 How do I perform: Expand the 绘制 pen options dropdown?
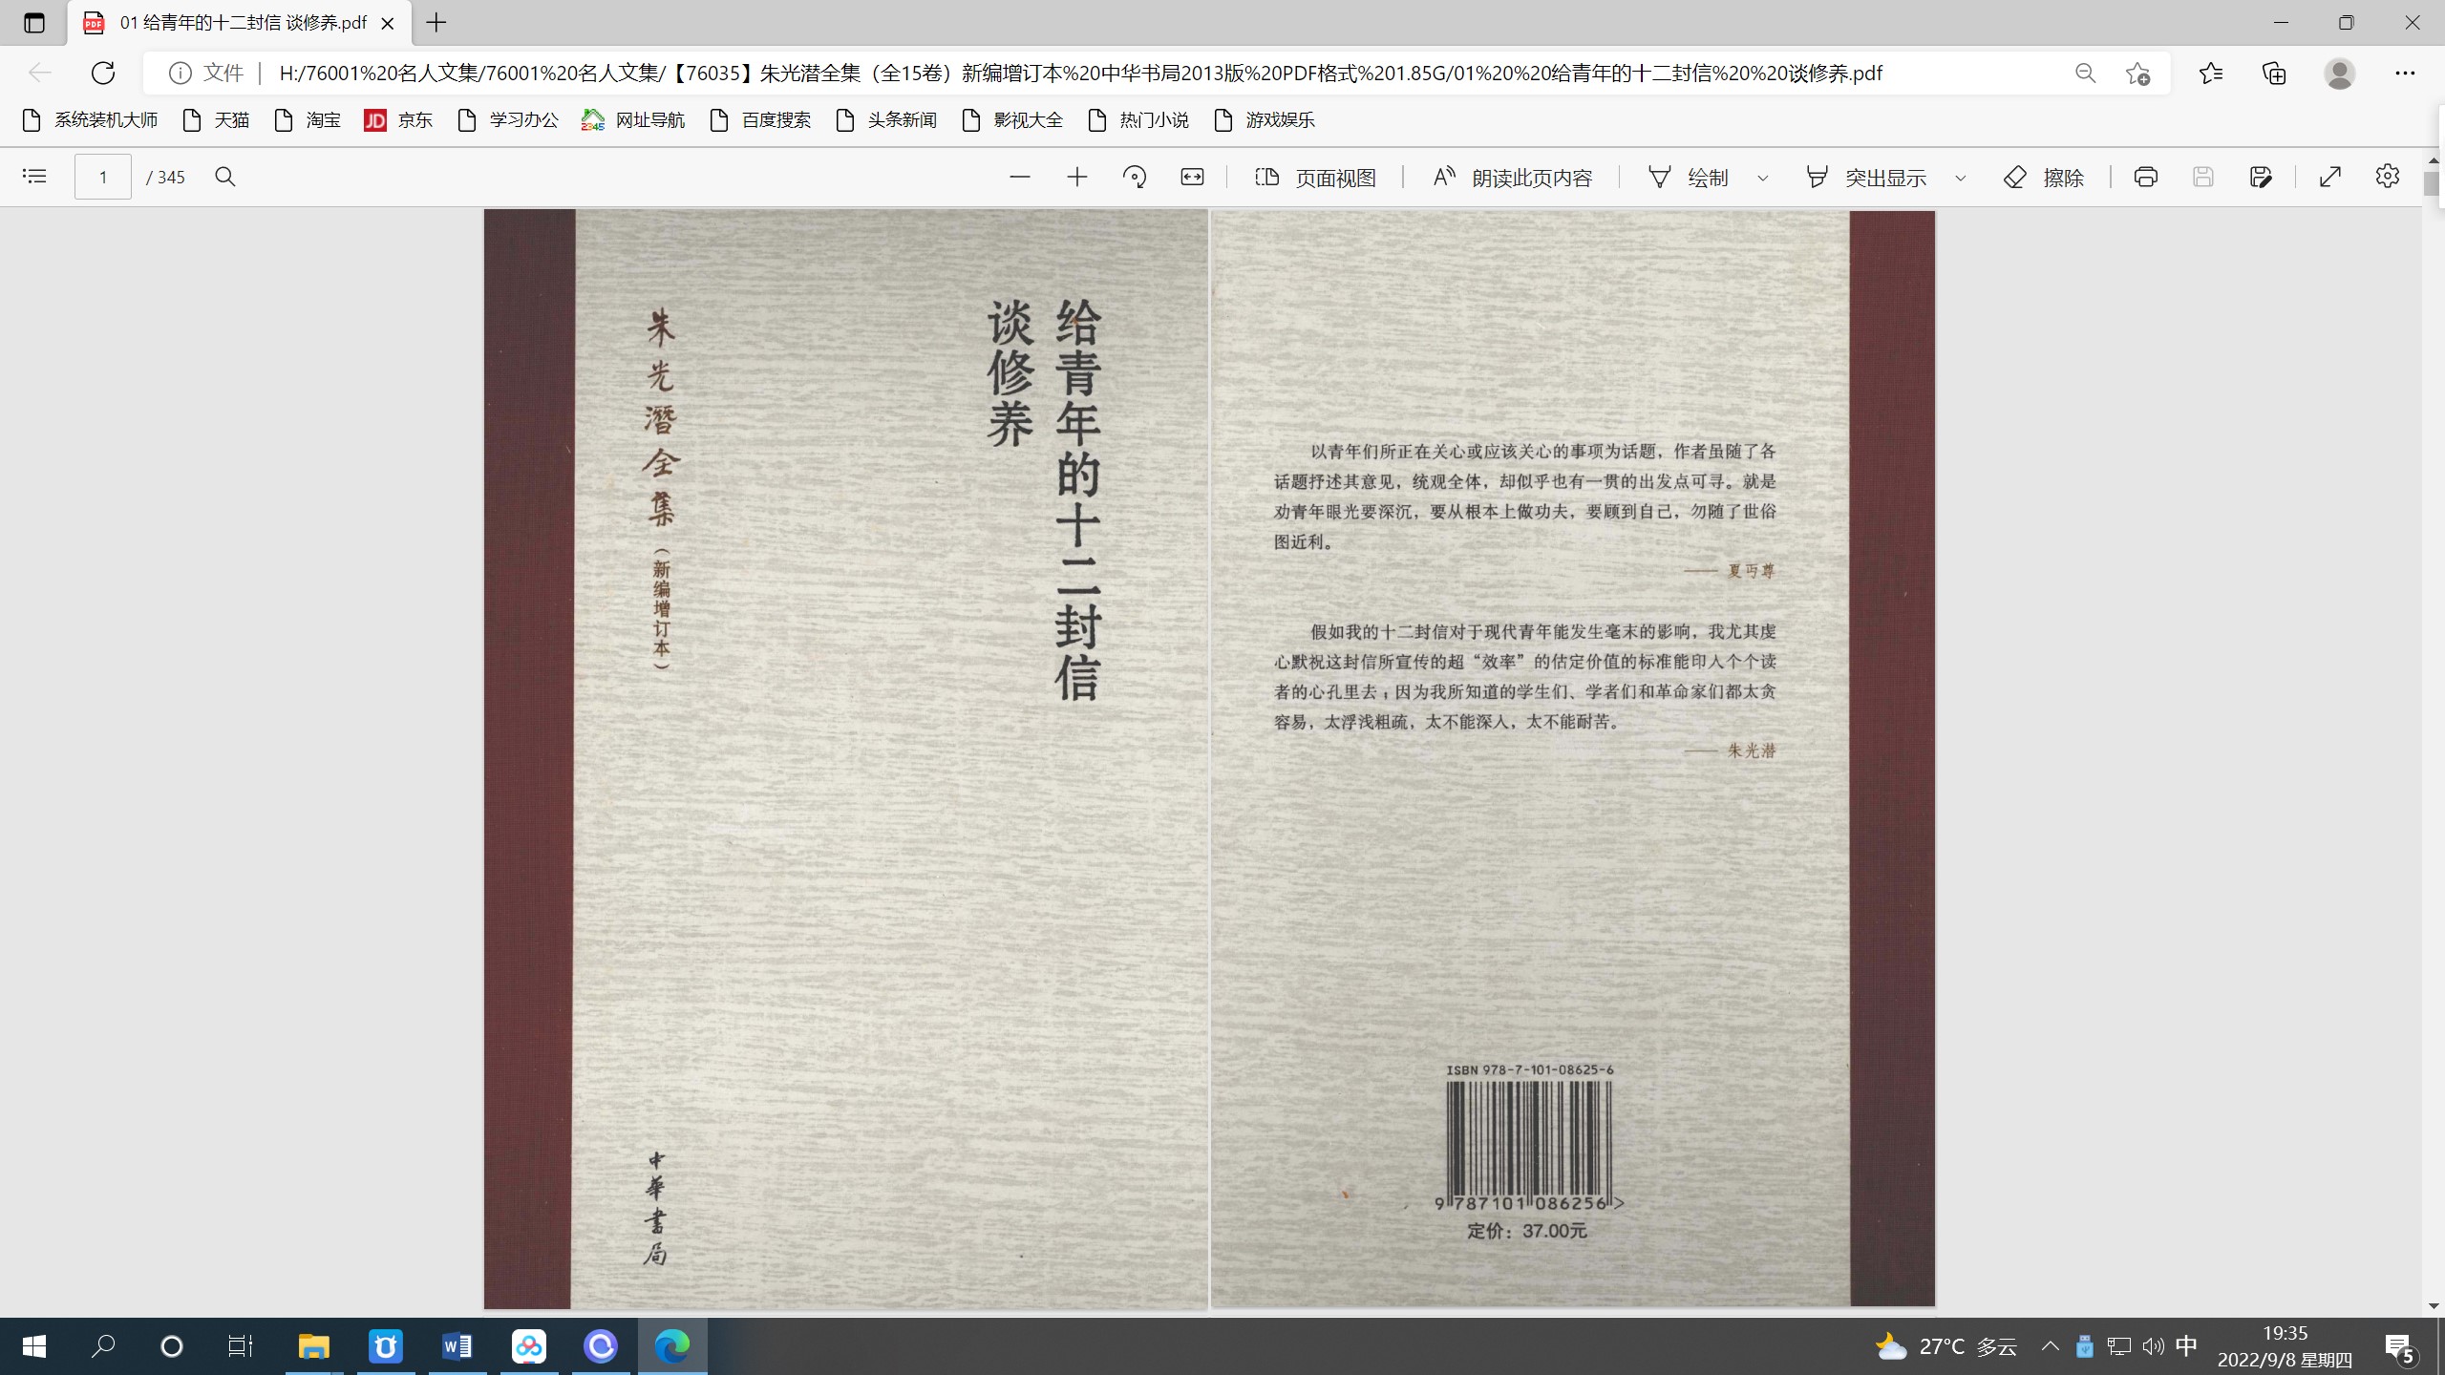pyautogui.click(x=1763, y=178)
